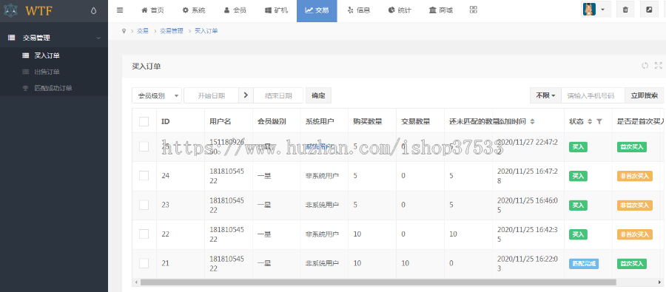This screenshot has width=666, height=292.
Task: Click the 买入订单 breadcrumb link
Action: point(206,31)
